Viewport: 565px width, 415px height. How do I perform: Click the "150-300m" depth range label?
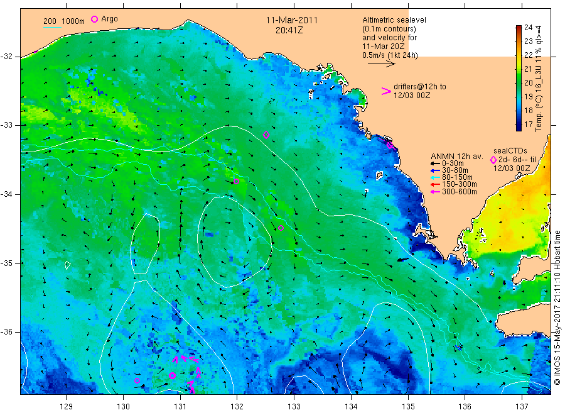point(460,184)
